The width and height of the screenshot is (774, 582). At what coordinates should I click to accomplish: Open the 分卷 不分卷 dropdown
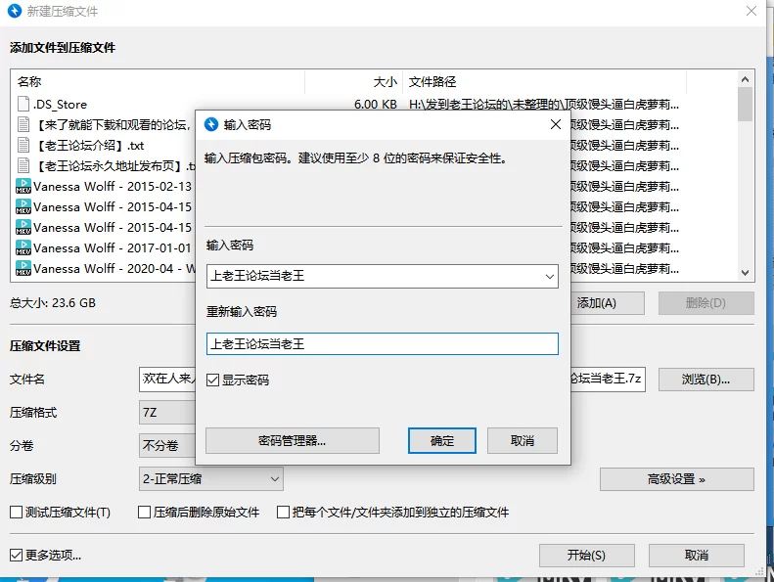pyautogui.click(x=167, y=446)
